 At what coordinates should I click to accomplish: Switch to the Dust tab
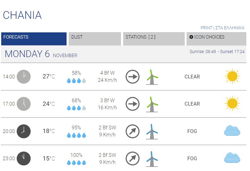coord(94,39)
